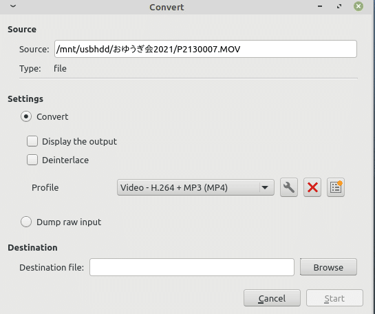Open window menu chevron in title bar
The image size is (375, 314).
pyautogui.click(x=13, y=6)
